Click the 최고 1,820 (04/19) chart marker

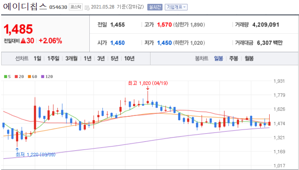[148, 83]
